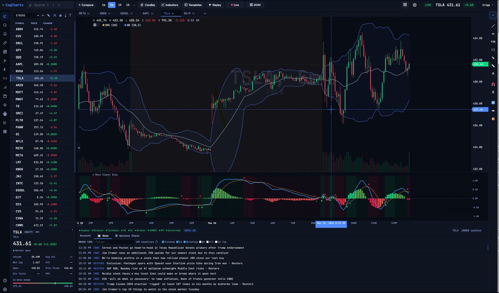Open the bar chart icon in left sidebar
The width and height of the screenshot is (499, 293).
pyautogui.click(x=5, y=87)
